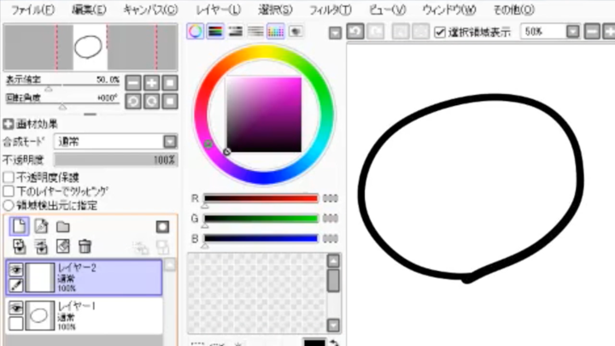The image size is (615, 346).
Task: Open the 編集 menu
Action: tap(89, 9)
